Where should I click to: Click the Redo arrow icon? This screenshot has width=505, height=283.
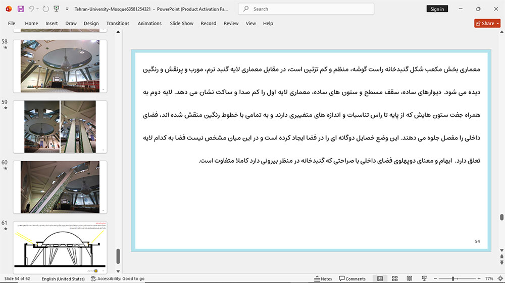(x=46, y=9)
